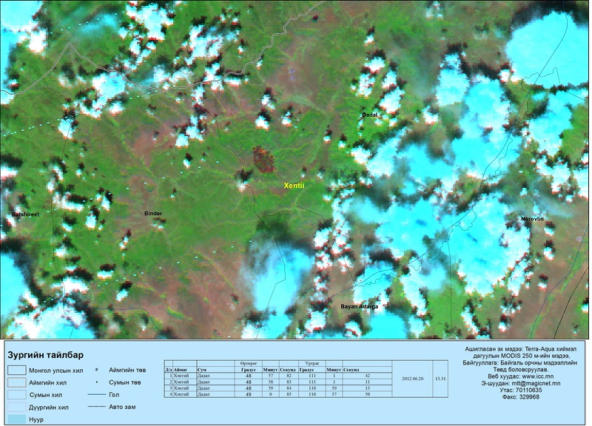Click the yellow Xentii map label

294,186
